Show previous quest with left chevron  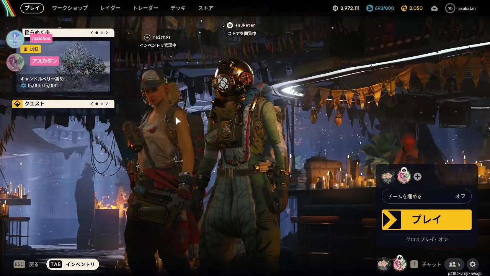[x=92, y=103]
